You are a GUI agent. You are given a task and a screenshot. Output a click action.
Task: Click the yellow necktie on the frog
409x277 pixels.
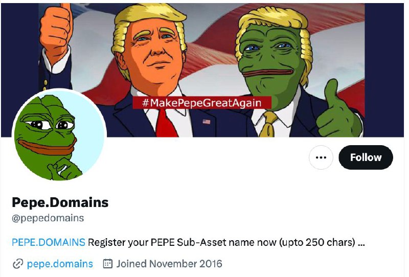coord(269,124)
